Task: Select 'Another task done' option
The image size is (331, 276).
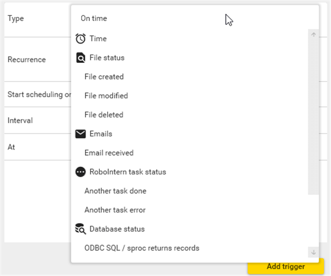Action: click(115, 191)
